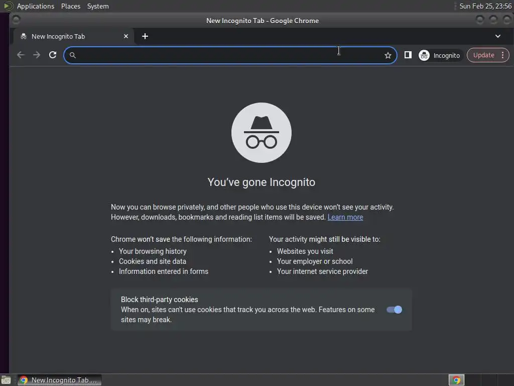This screenshot has height=386, width=514.
Task: Select the New Incognito Tab tab
Action: coord(74,36)
